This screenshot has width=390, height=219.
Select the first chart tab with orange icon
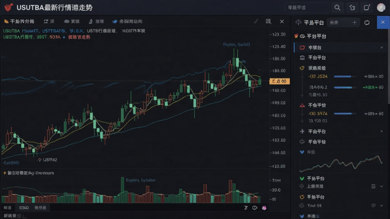pyautogui.click(x=19, y=21)
